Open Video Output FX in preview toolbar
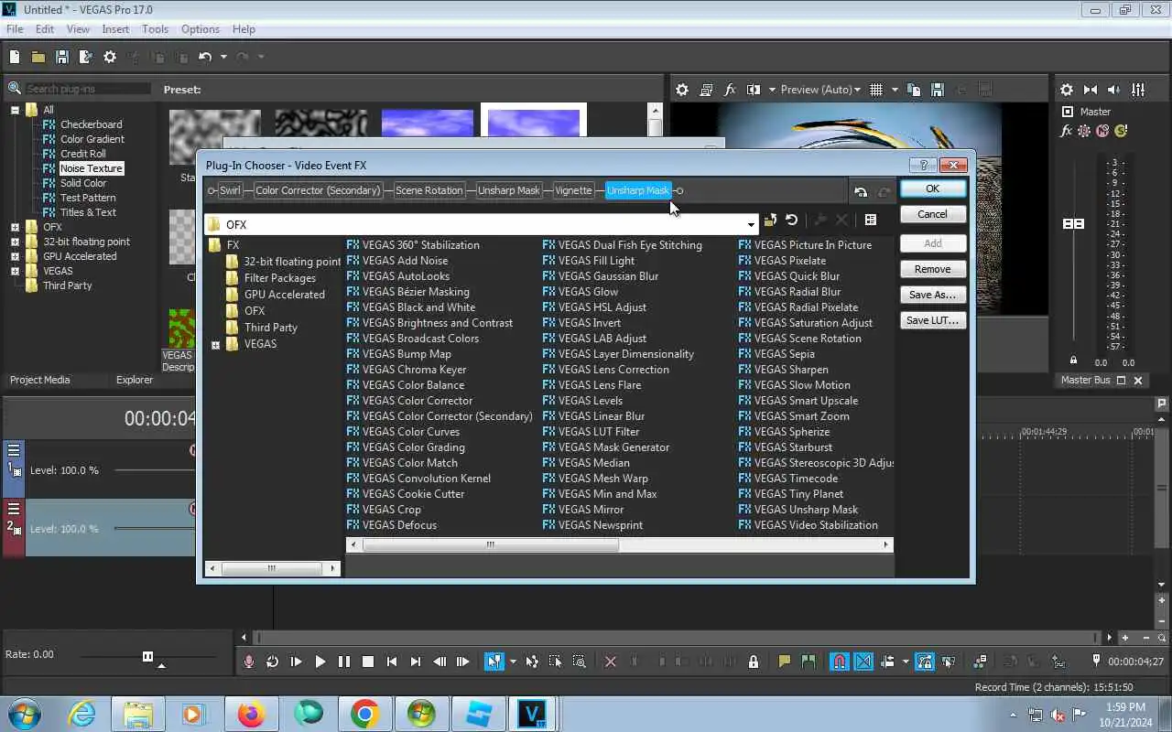 [x=730, y=90]
